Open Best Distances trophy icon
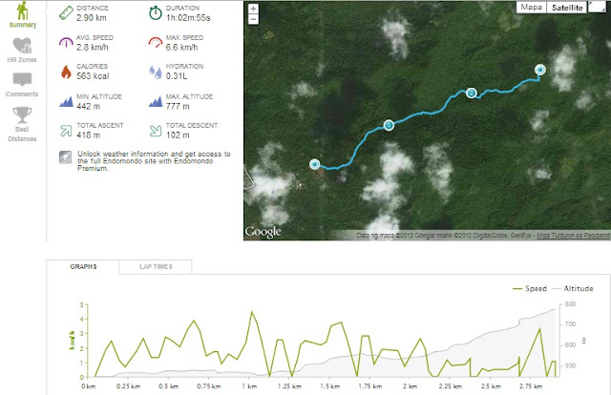The image size is (611, 395). (x=22, y=114)
